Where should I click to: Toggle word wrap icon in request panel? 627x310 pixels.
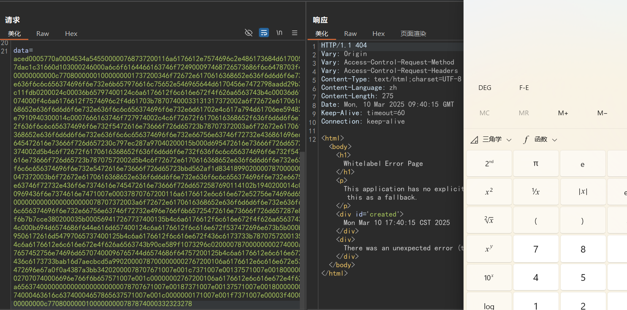pos(264,33)
